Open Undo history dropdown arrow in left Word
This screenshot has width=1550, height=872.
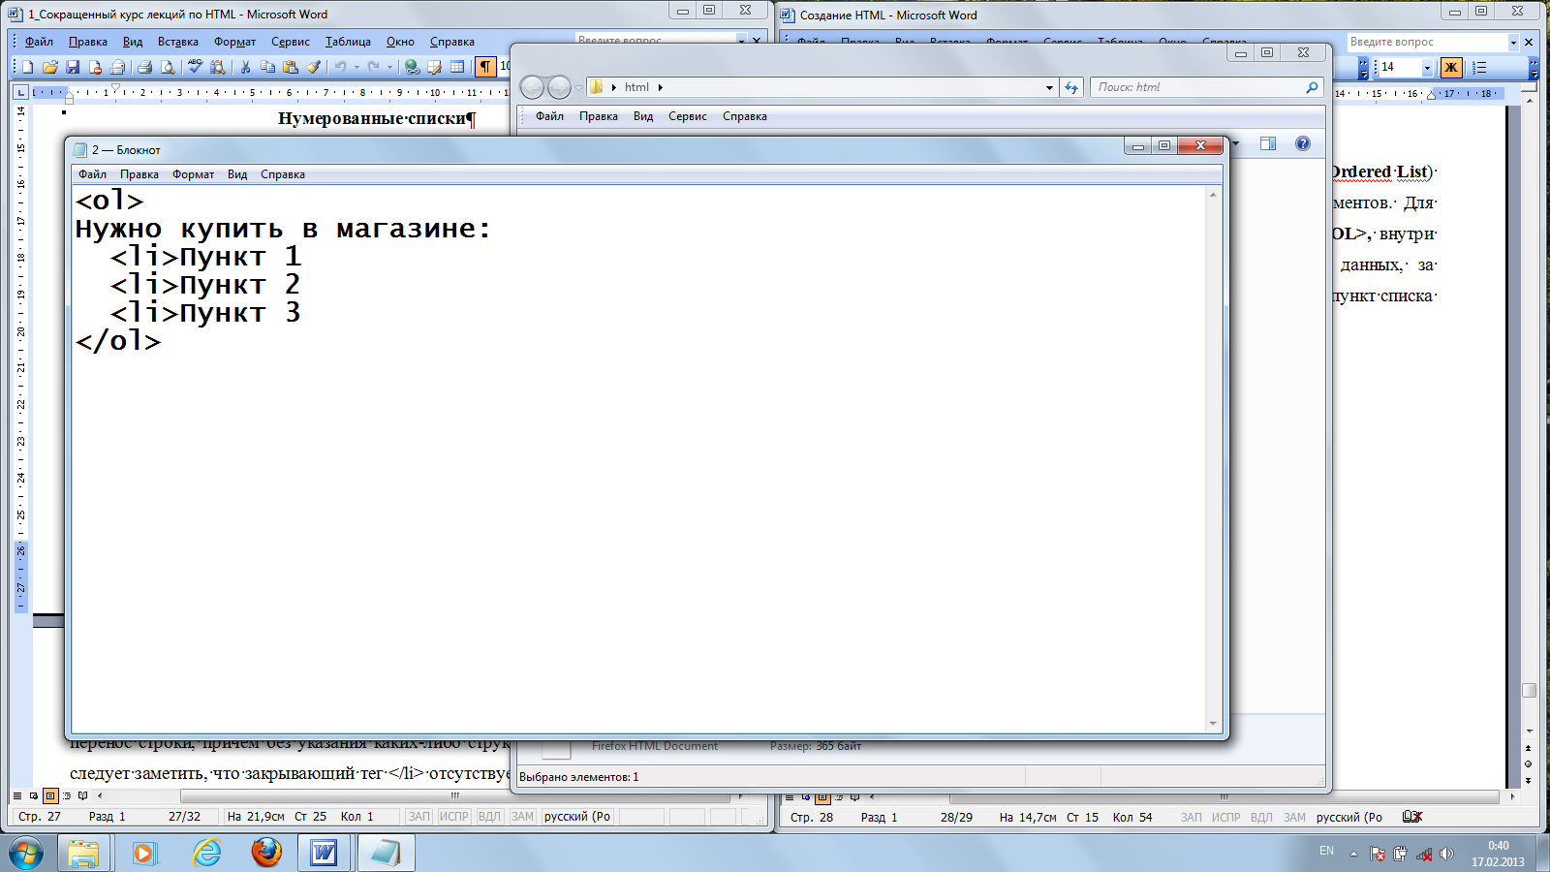tap(356, 67)
